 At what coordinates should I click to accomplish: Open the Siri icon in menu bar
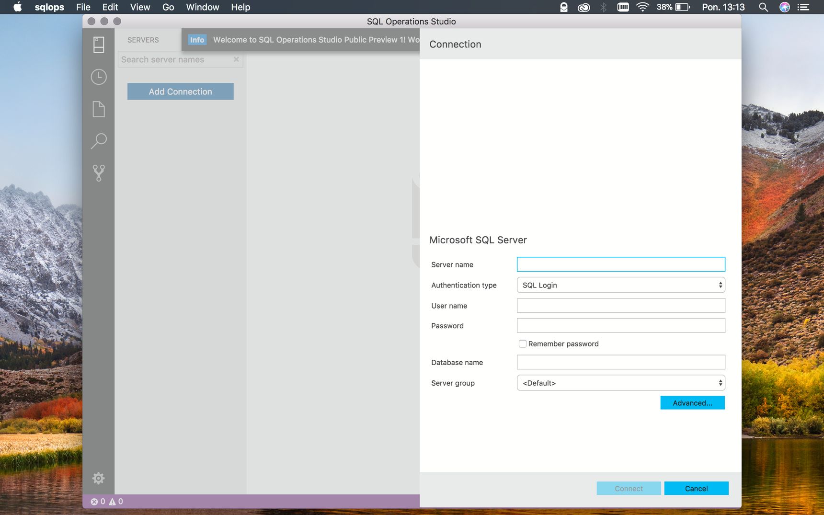pyautogui.click(x=785, y=7)
